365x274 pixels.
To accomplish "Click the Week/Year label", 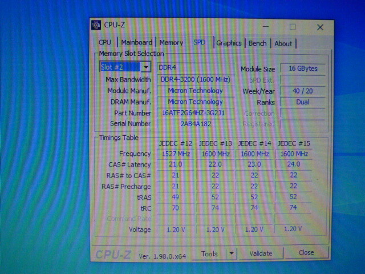I will 258,91.
